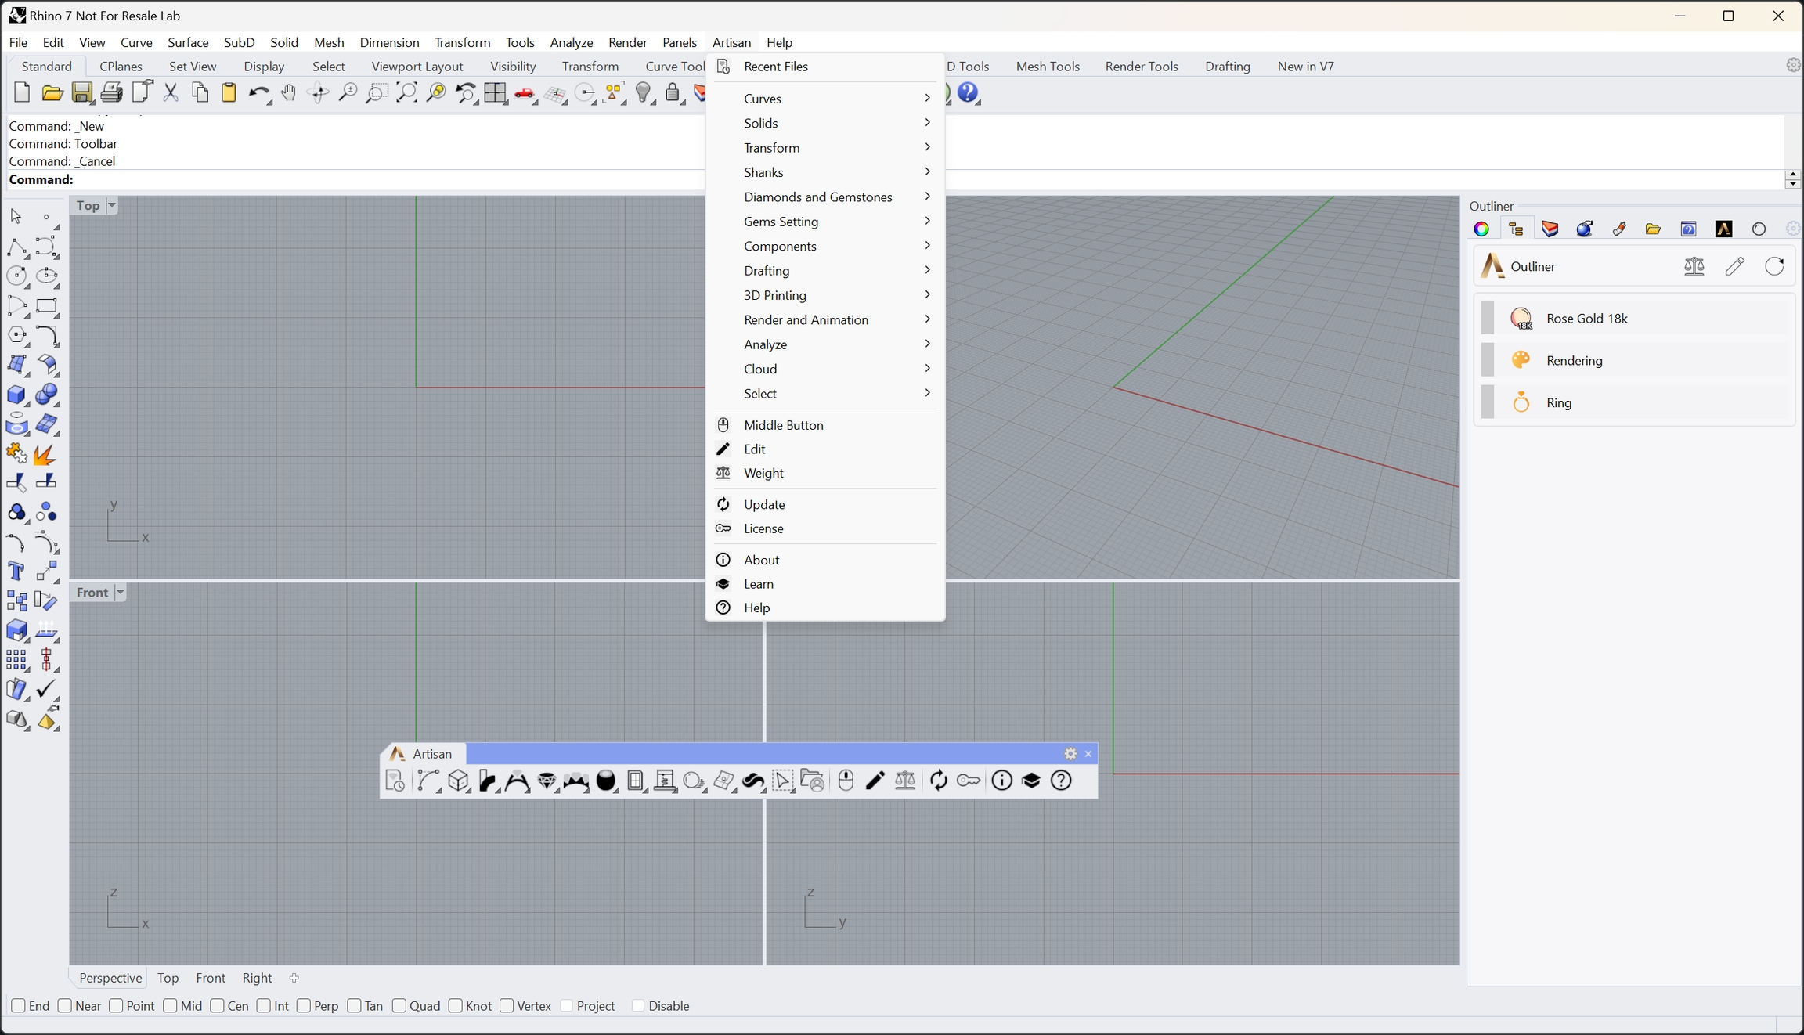
Task: Switch to the Render Tools toolbar tab
Action: click(x=1141, y=67)
